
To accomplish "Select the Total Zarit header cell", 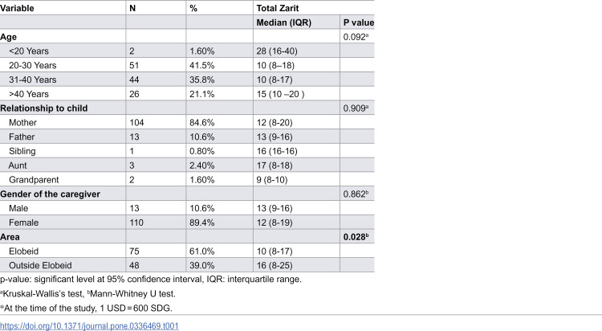I will click(278, 8).
